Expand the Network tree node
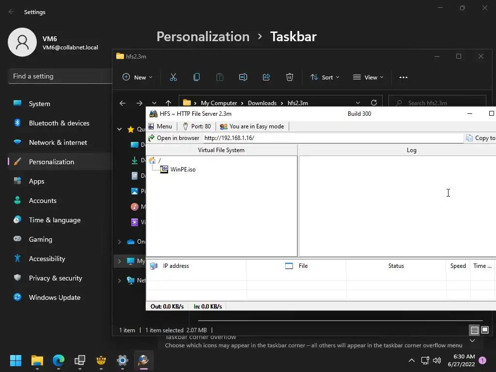Viewport: 496px width, 372px height. coord(120,280)
